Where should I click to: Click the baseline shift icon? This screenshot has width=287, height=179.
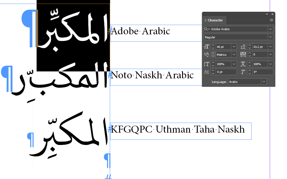pos(207,72)
